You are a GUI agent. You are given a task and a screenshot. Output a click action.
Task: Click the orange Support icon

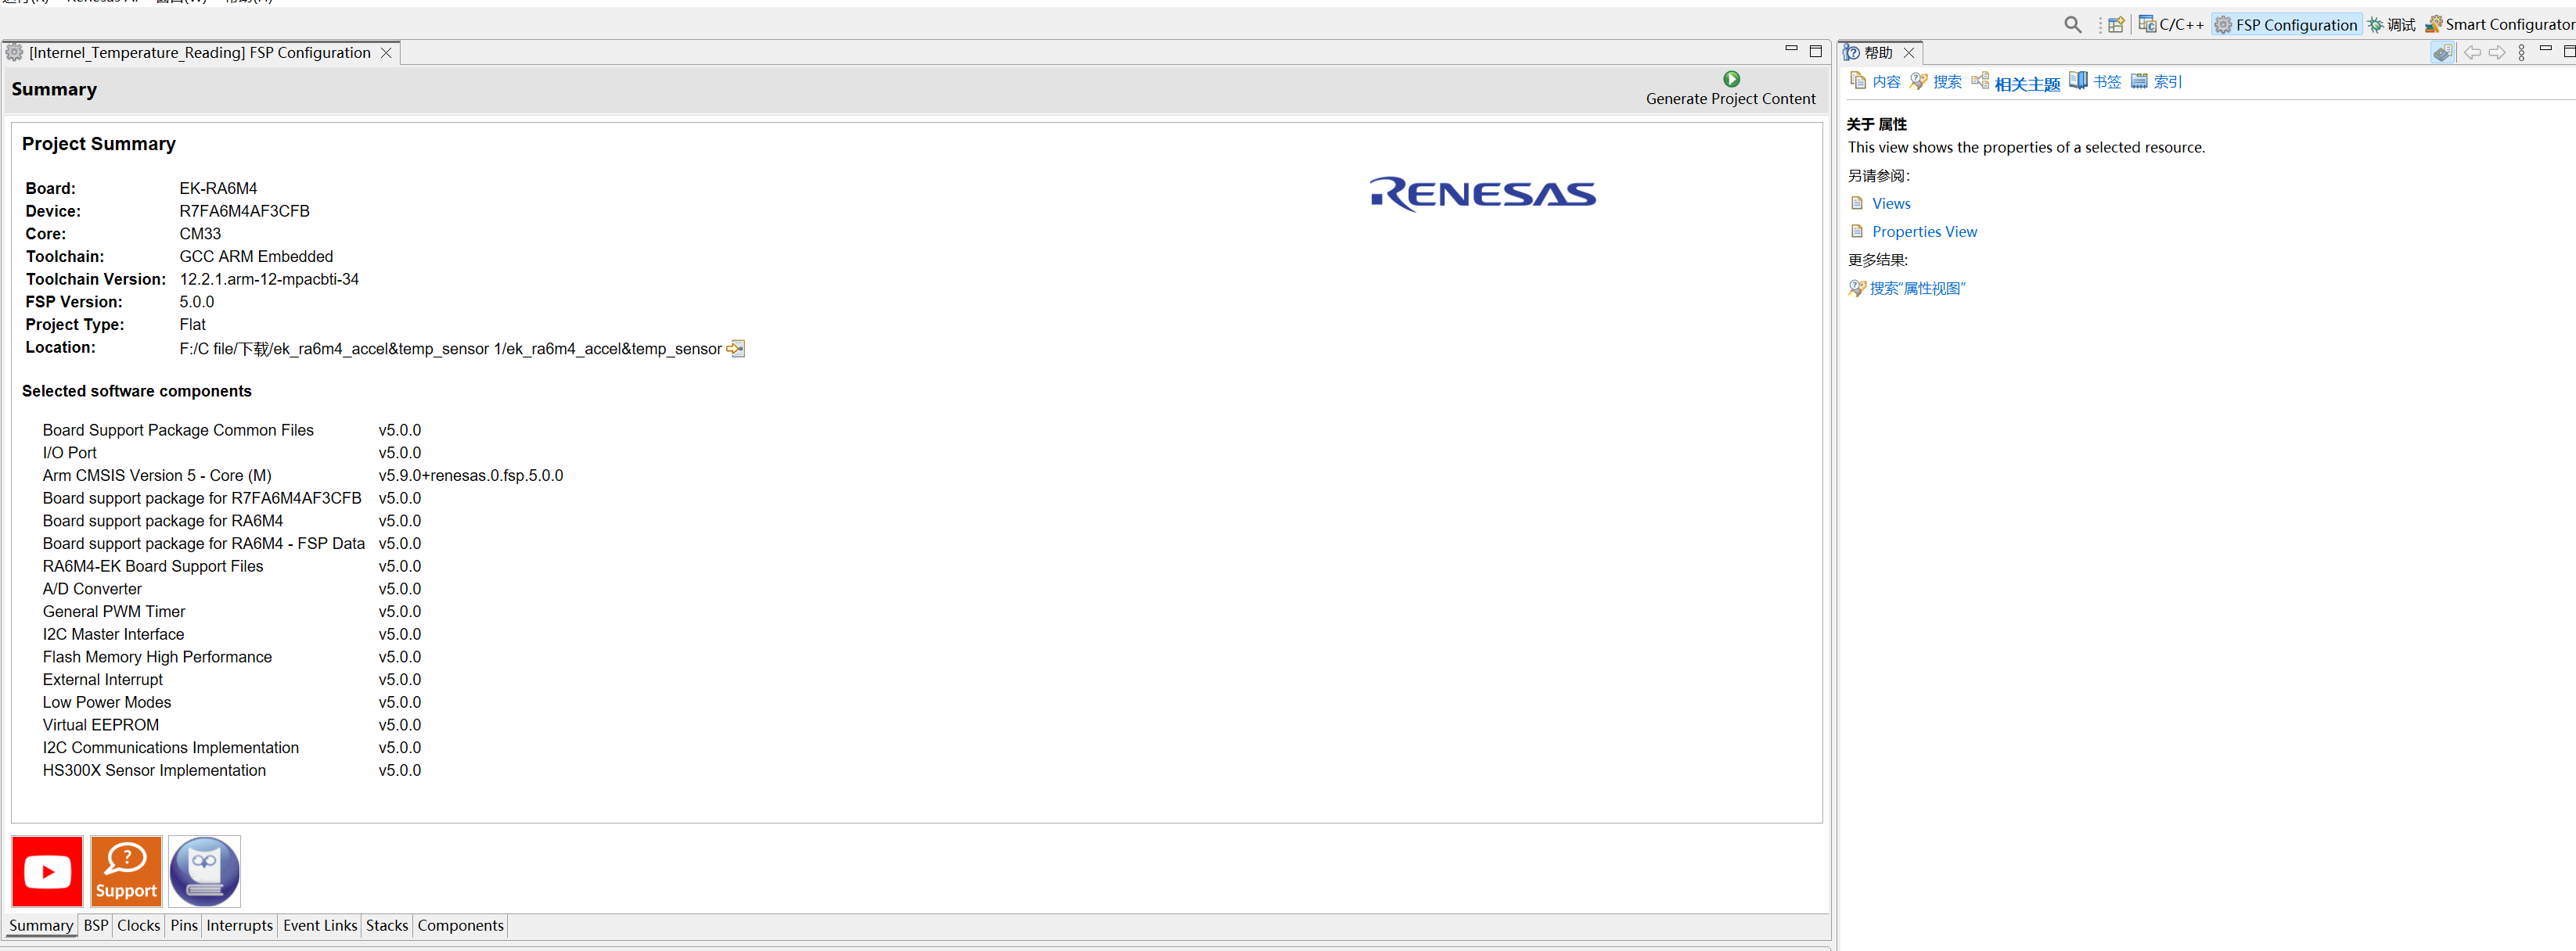(x=126, y=871)
